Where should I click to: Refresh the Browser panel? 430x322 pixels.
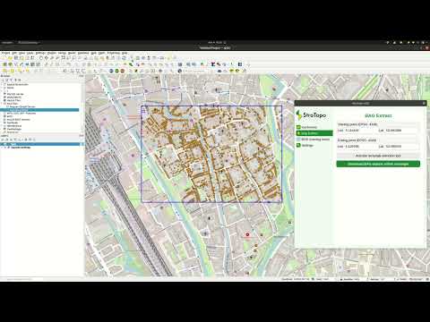[x=7, y=80]
